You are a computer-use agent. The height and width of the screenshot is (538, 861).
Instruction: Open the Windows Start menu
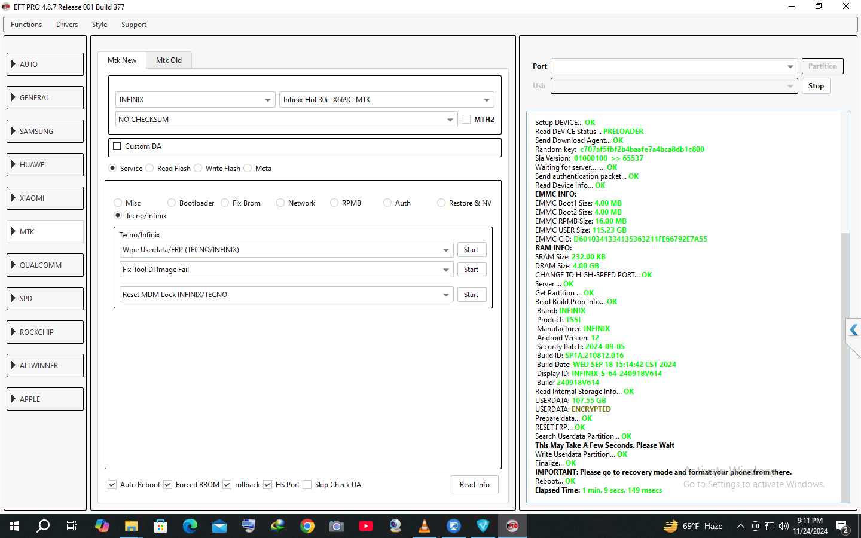pos(14,526)
